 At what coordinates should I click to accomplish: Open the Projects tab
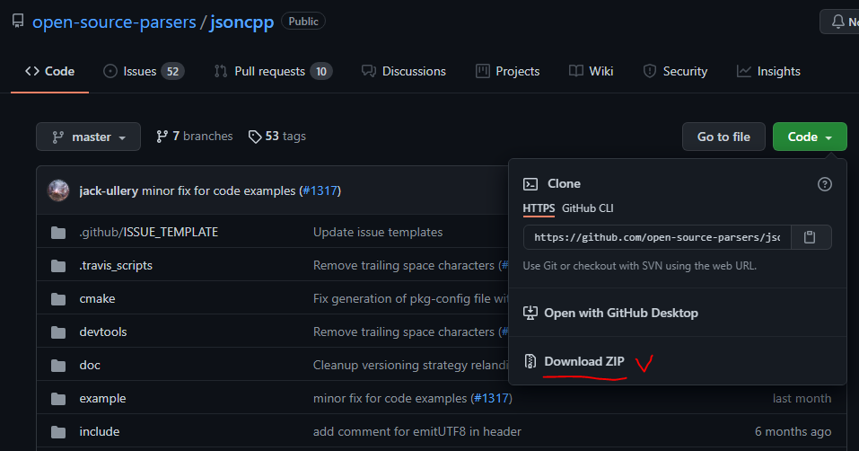coord(507,71)
